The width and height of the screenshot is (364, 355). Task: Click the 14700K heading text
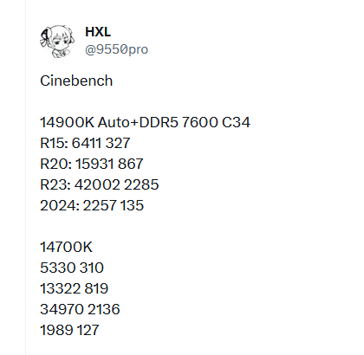[66, 247]
